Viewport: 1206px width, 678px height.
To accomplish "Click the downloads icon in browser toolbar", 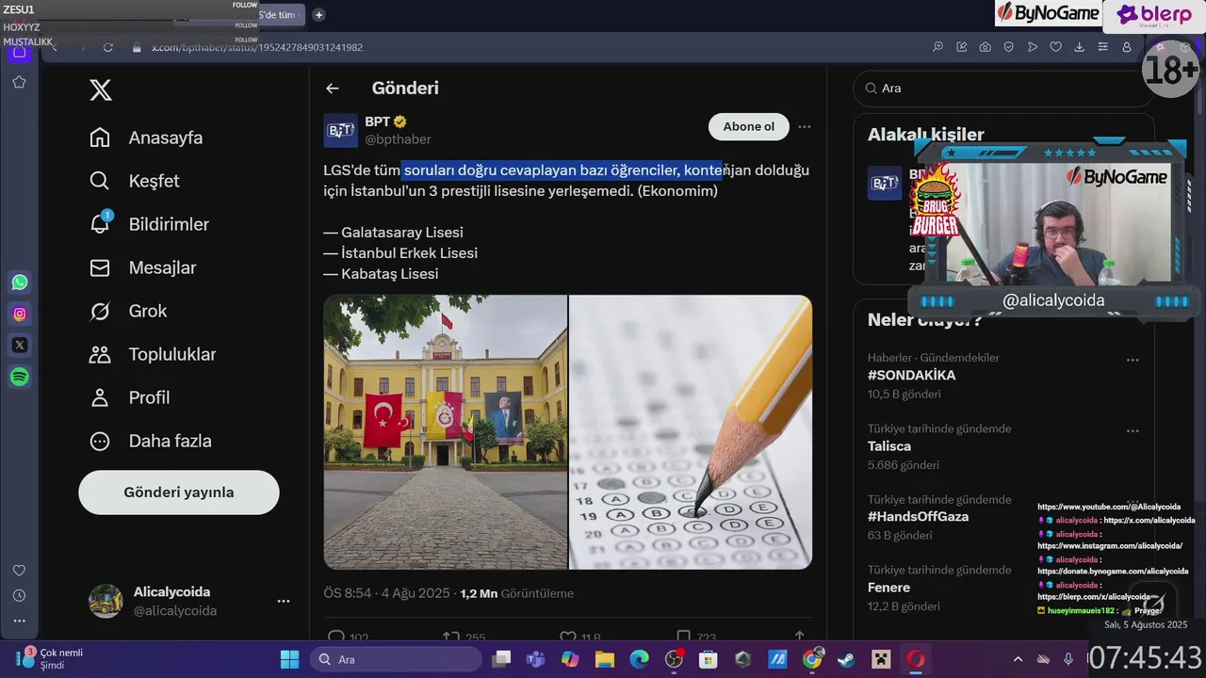I will (1080, 47).
